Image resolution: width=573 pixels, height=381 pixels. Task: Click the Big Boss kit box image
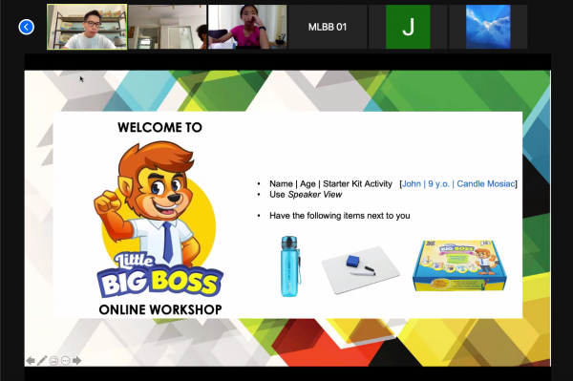pyautogui.click(x=459, y=265)
